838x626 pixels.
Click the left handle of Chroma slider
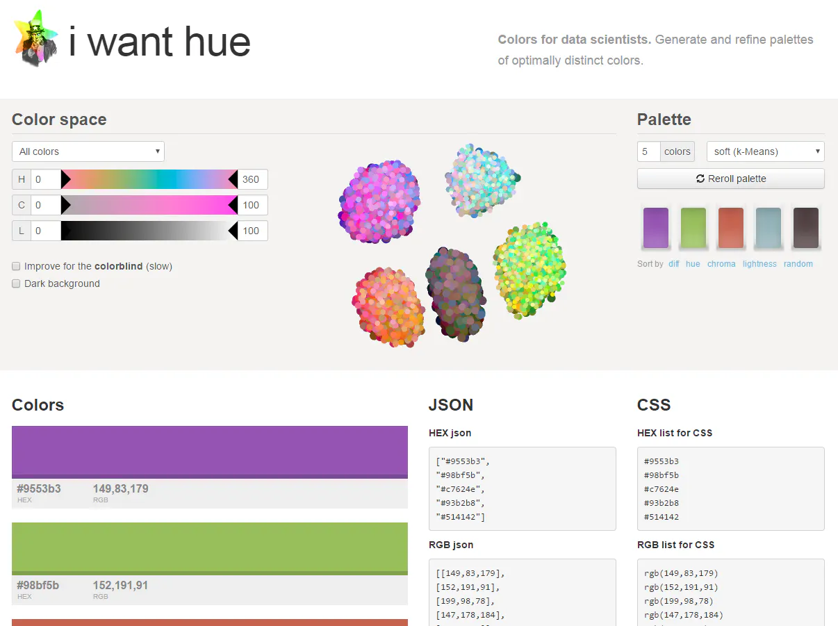[x=65, y=205]
